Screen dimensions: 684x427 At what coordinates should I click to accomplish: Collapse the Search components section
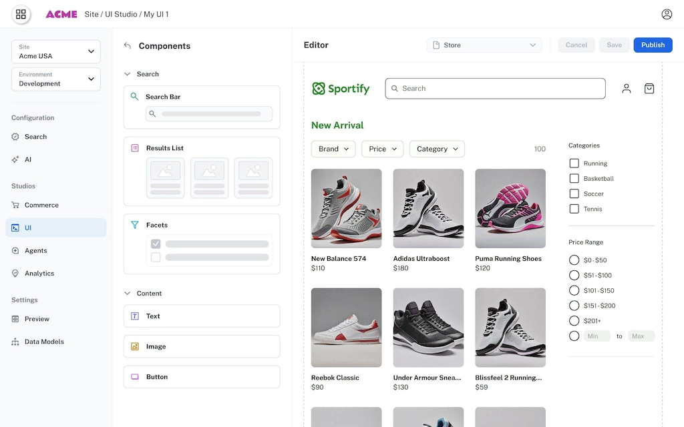click(x=128, y=74)
